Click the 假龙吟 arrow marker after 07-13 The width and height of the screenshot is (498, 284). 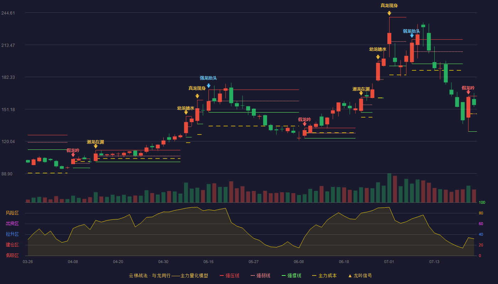click(468, 92)
